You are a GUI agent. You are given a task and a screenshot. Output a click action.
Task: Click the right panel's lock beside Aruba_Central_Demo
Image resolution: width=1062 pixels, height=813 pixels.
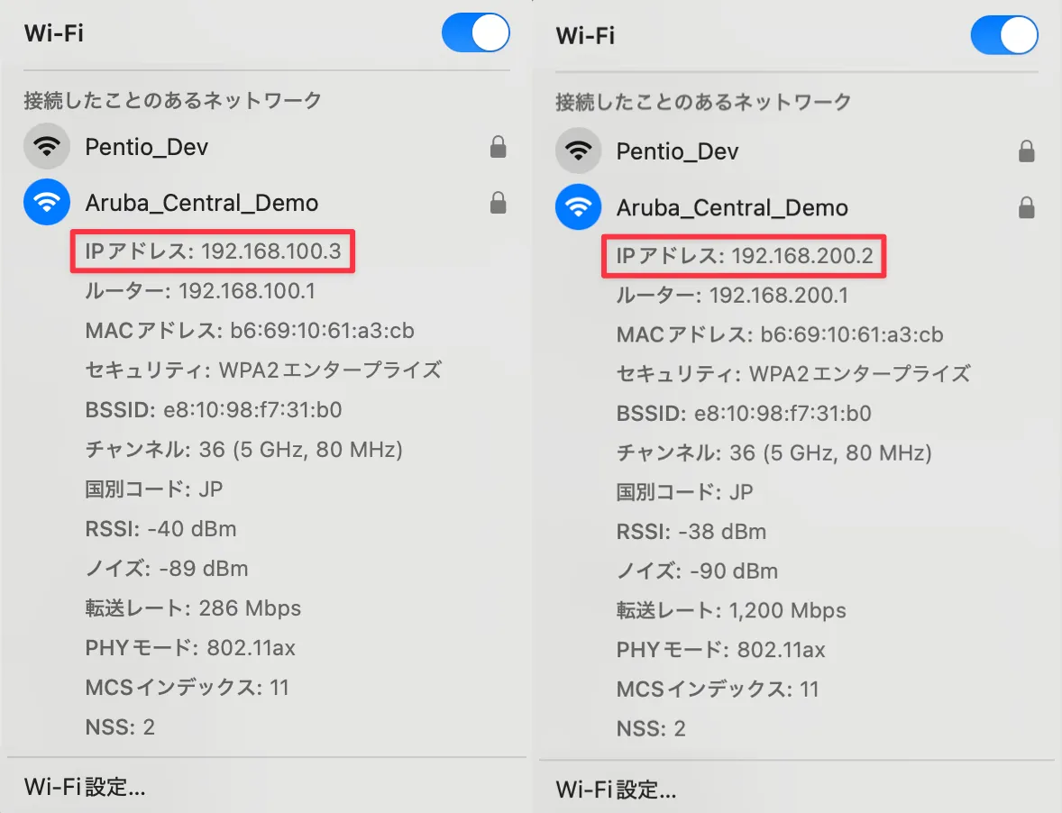(1027, 206)
